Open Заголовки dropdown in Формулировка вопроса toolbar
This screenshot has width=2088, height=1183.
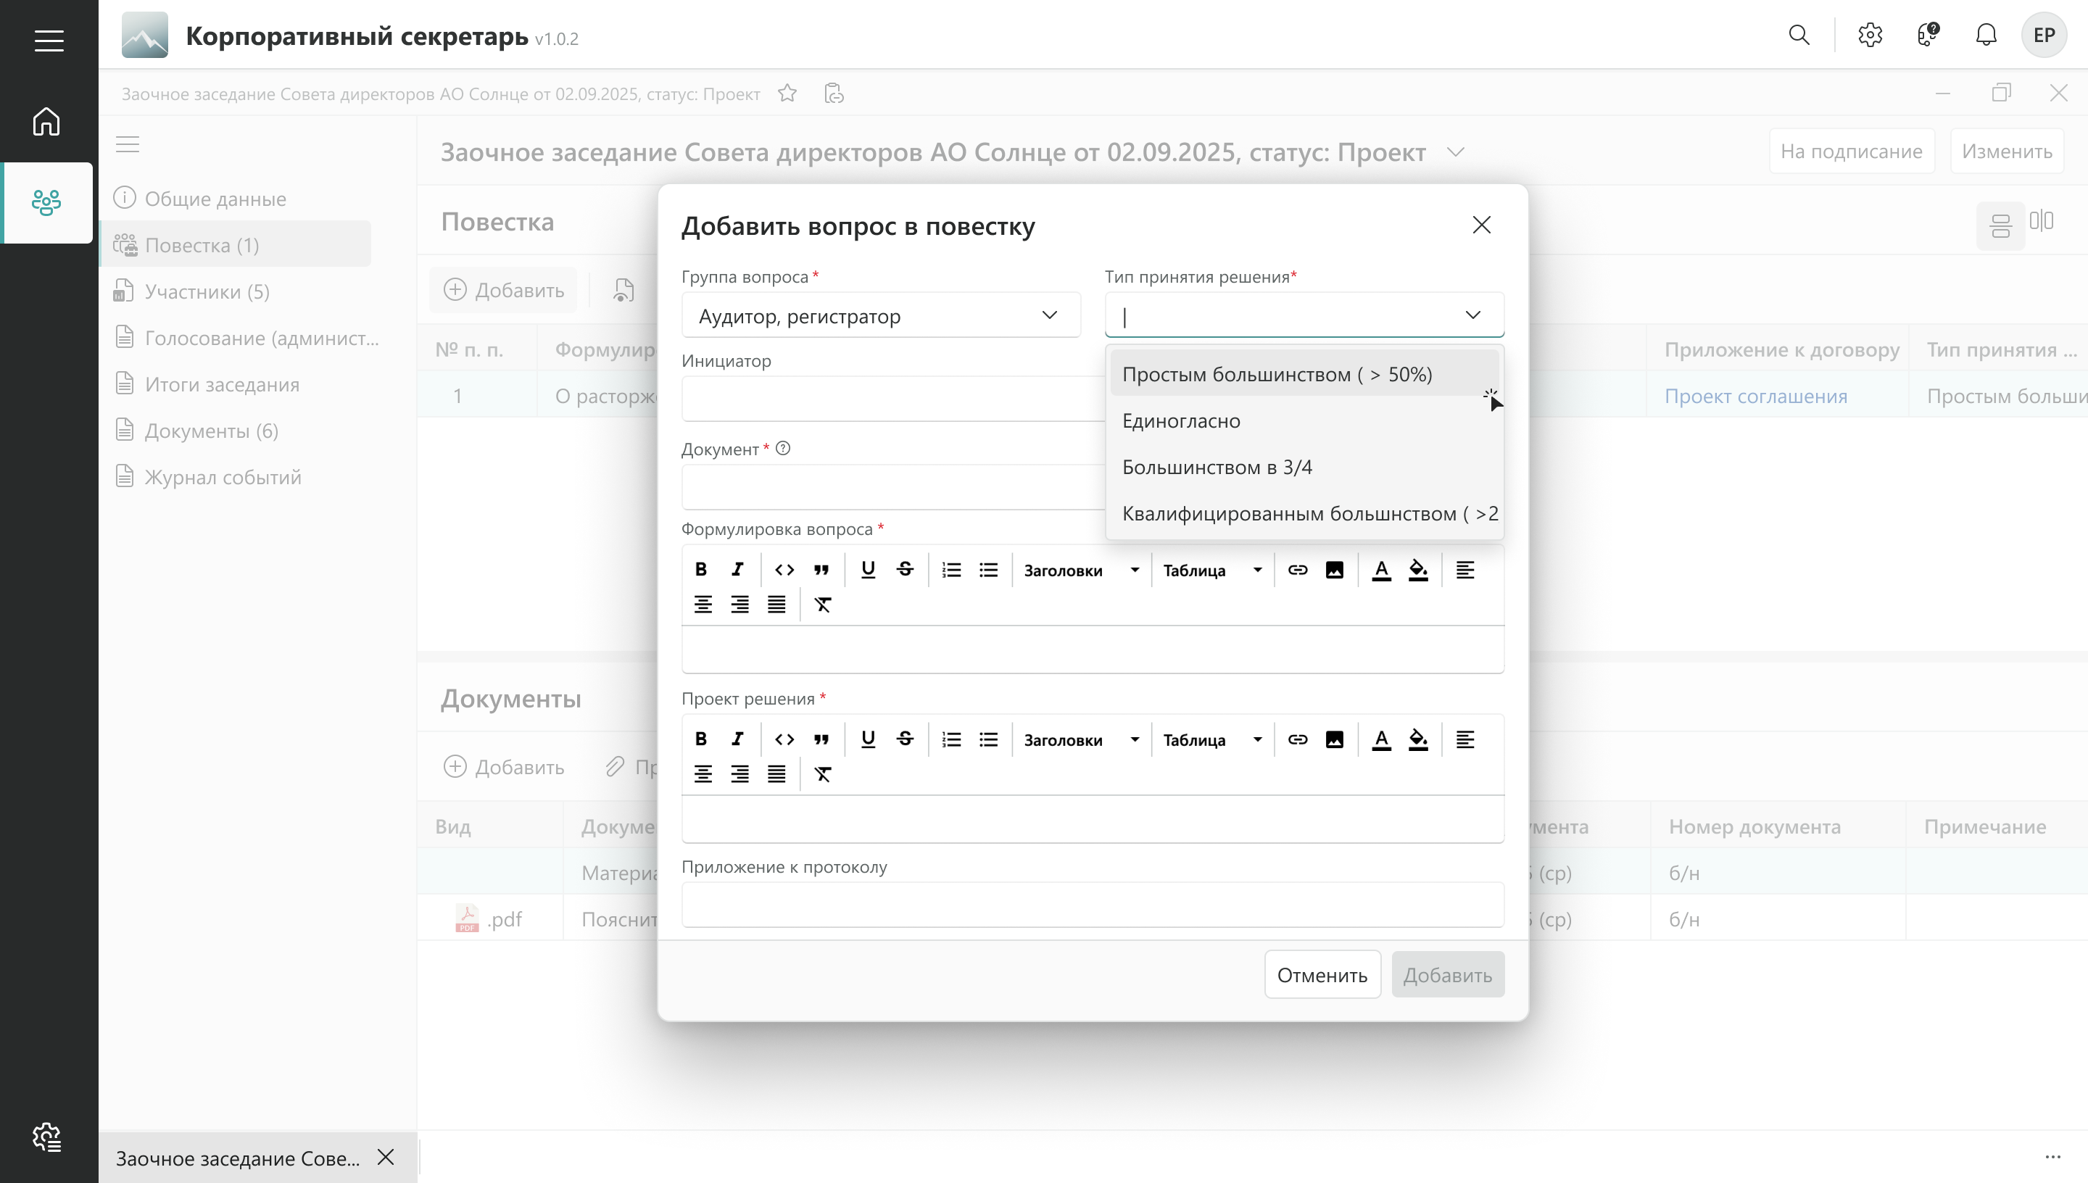click(x=1080, y=570)
